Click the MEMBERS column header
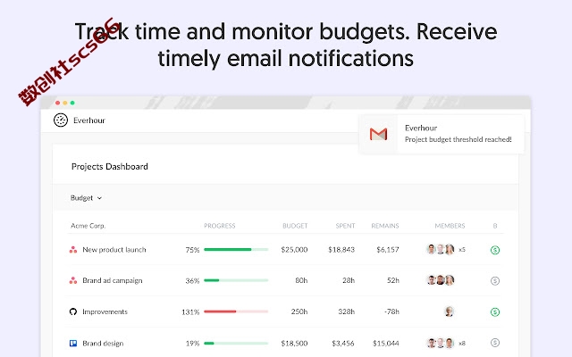 point(450,226)
